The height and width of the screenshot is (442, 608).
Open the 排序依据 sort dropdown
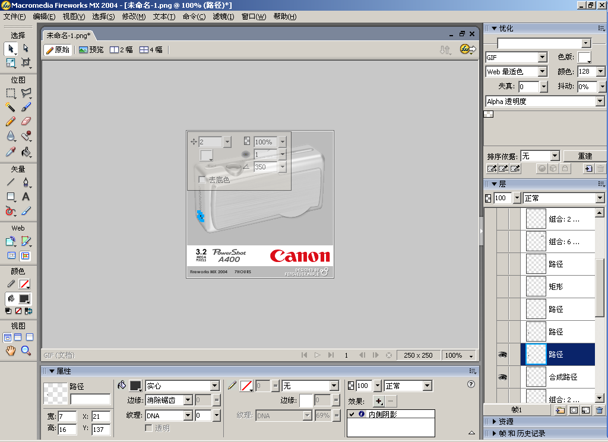[555, 156]
